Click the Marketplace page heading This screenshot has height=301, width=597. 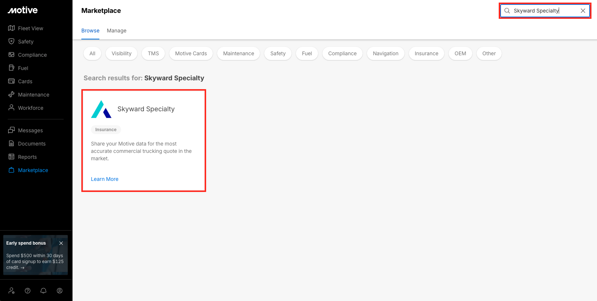point(101,11)
